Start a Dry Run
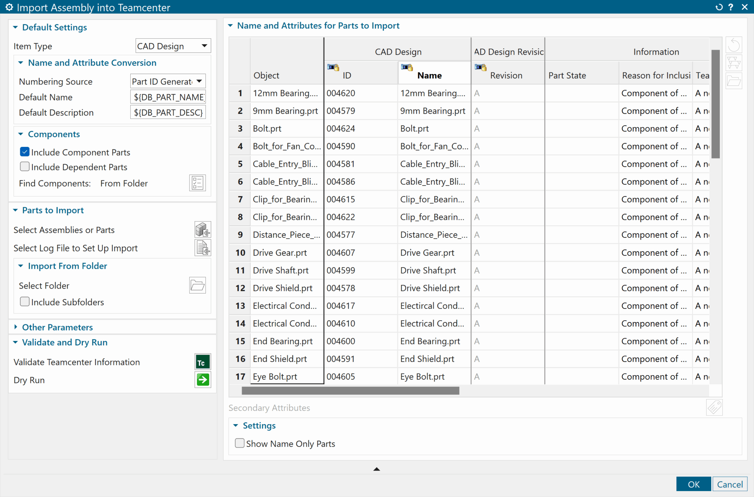The height and width of the screenshot is (497, 754). 202,380
